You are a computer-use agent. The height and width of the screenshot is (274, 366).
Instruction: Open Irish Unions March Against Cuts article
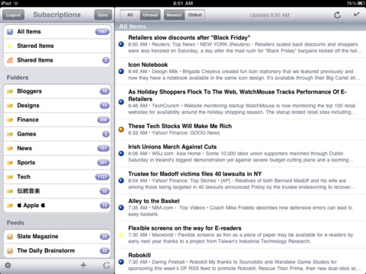(241, 153)
